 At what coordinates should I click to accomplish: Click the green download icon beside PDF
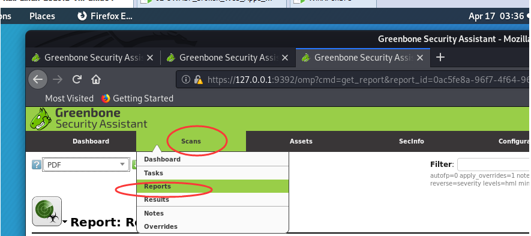pos(134,165)
